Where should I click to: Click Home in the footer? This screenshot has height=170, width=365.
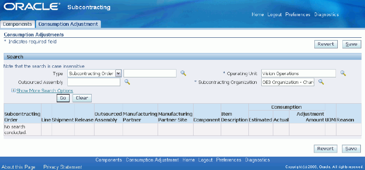(188, 160)
